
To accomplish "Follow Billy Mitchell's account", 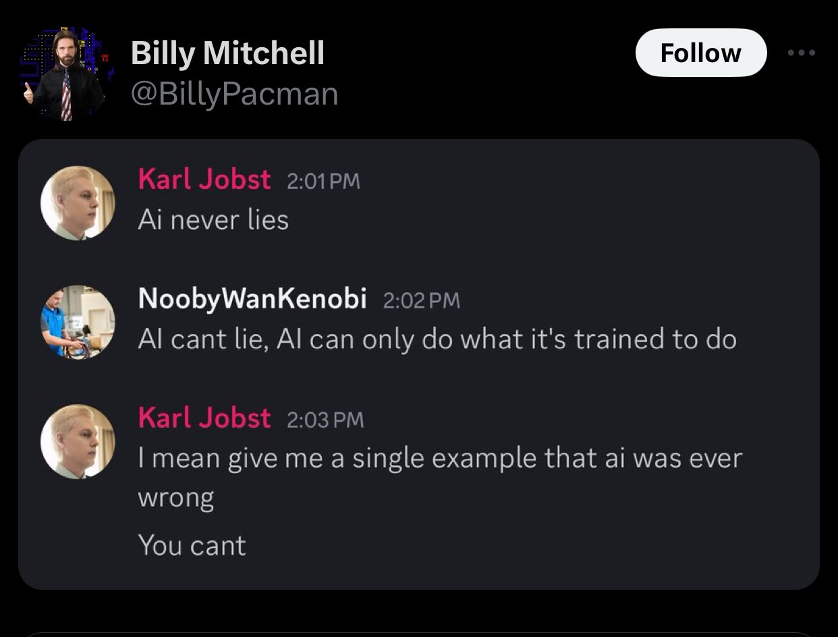I will pyautogui.click(x=701, y=53).
